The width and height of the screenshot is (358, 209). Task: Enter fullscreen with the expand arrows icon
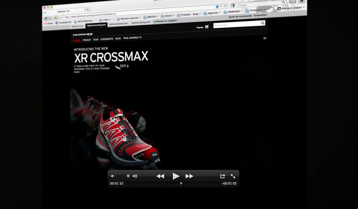(233, 176)
